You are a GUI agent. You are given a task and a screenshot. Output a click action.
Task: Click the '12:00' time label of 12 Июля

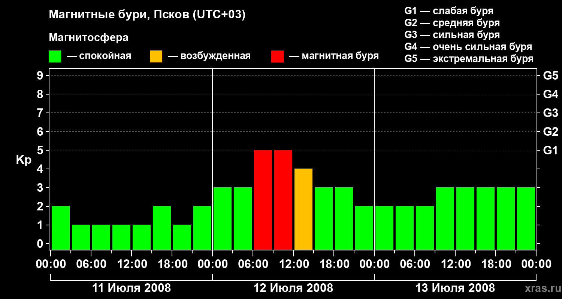[x=293, y=264]
